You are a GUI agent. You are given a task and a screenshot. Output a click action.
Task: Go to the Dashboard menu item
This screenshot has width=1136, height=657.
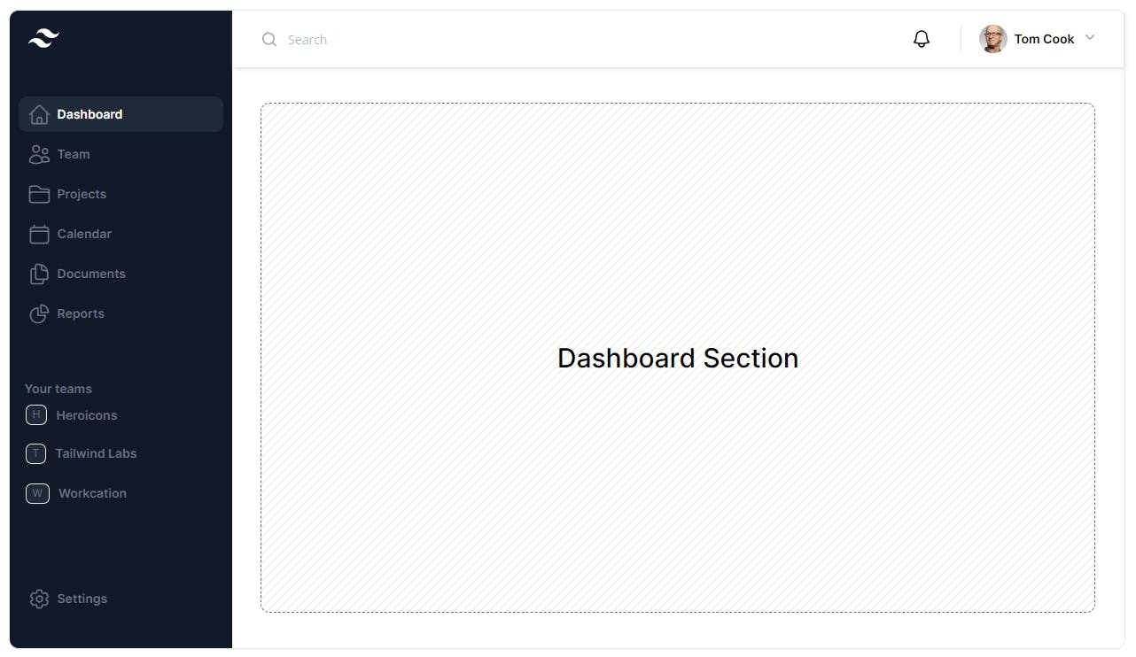coord(121,114)
